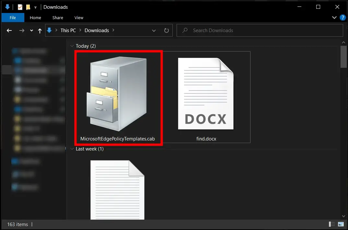Open the recent locations dropdown
The image size is (348, 230).
[x=31, y=30]
